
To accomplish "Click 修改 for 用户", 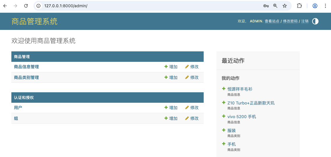I will click(x=192, y=108).
